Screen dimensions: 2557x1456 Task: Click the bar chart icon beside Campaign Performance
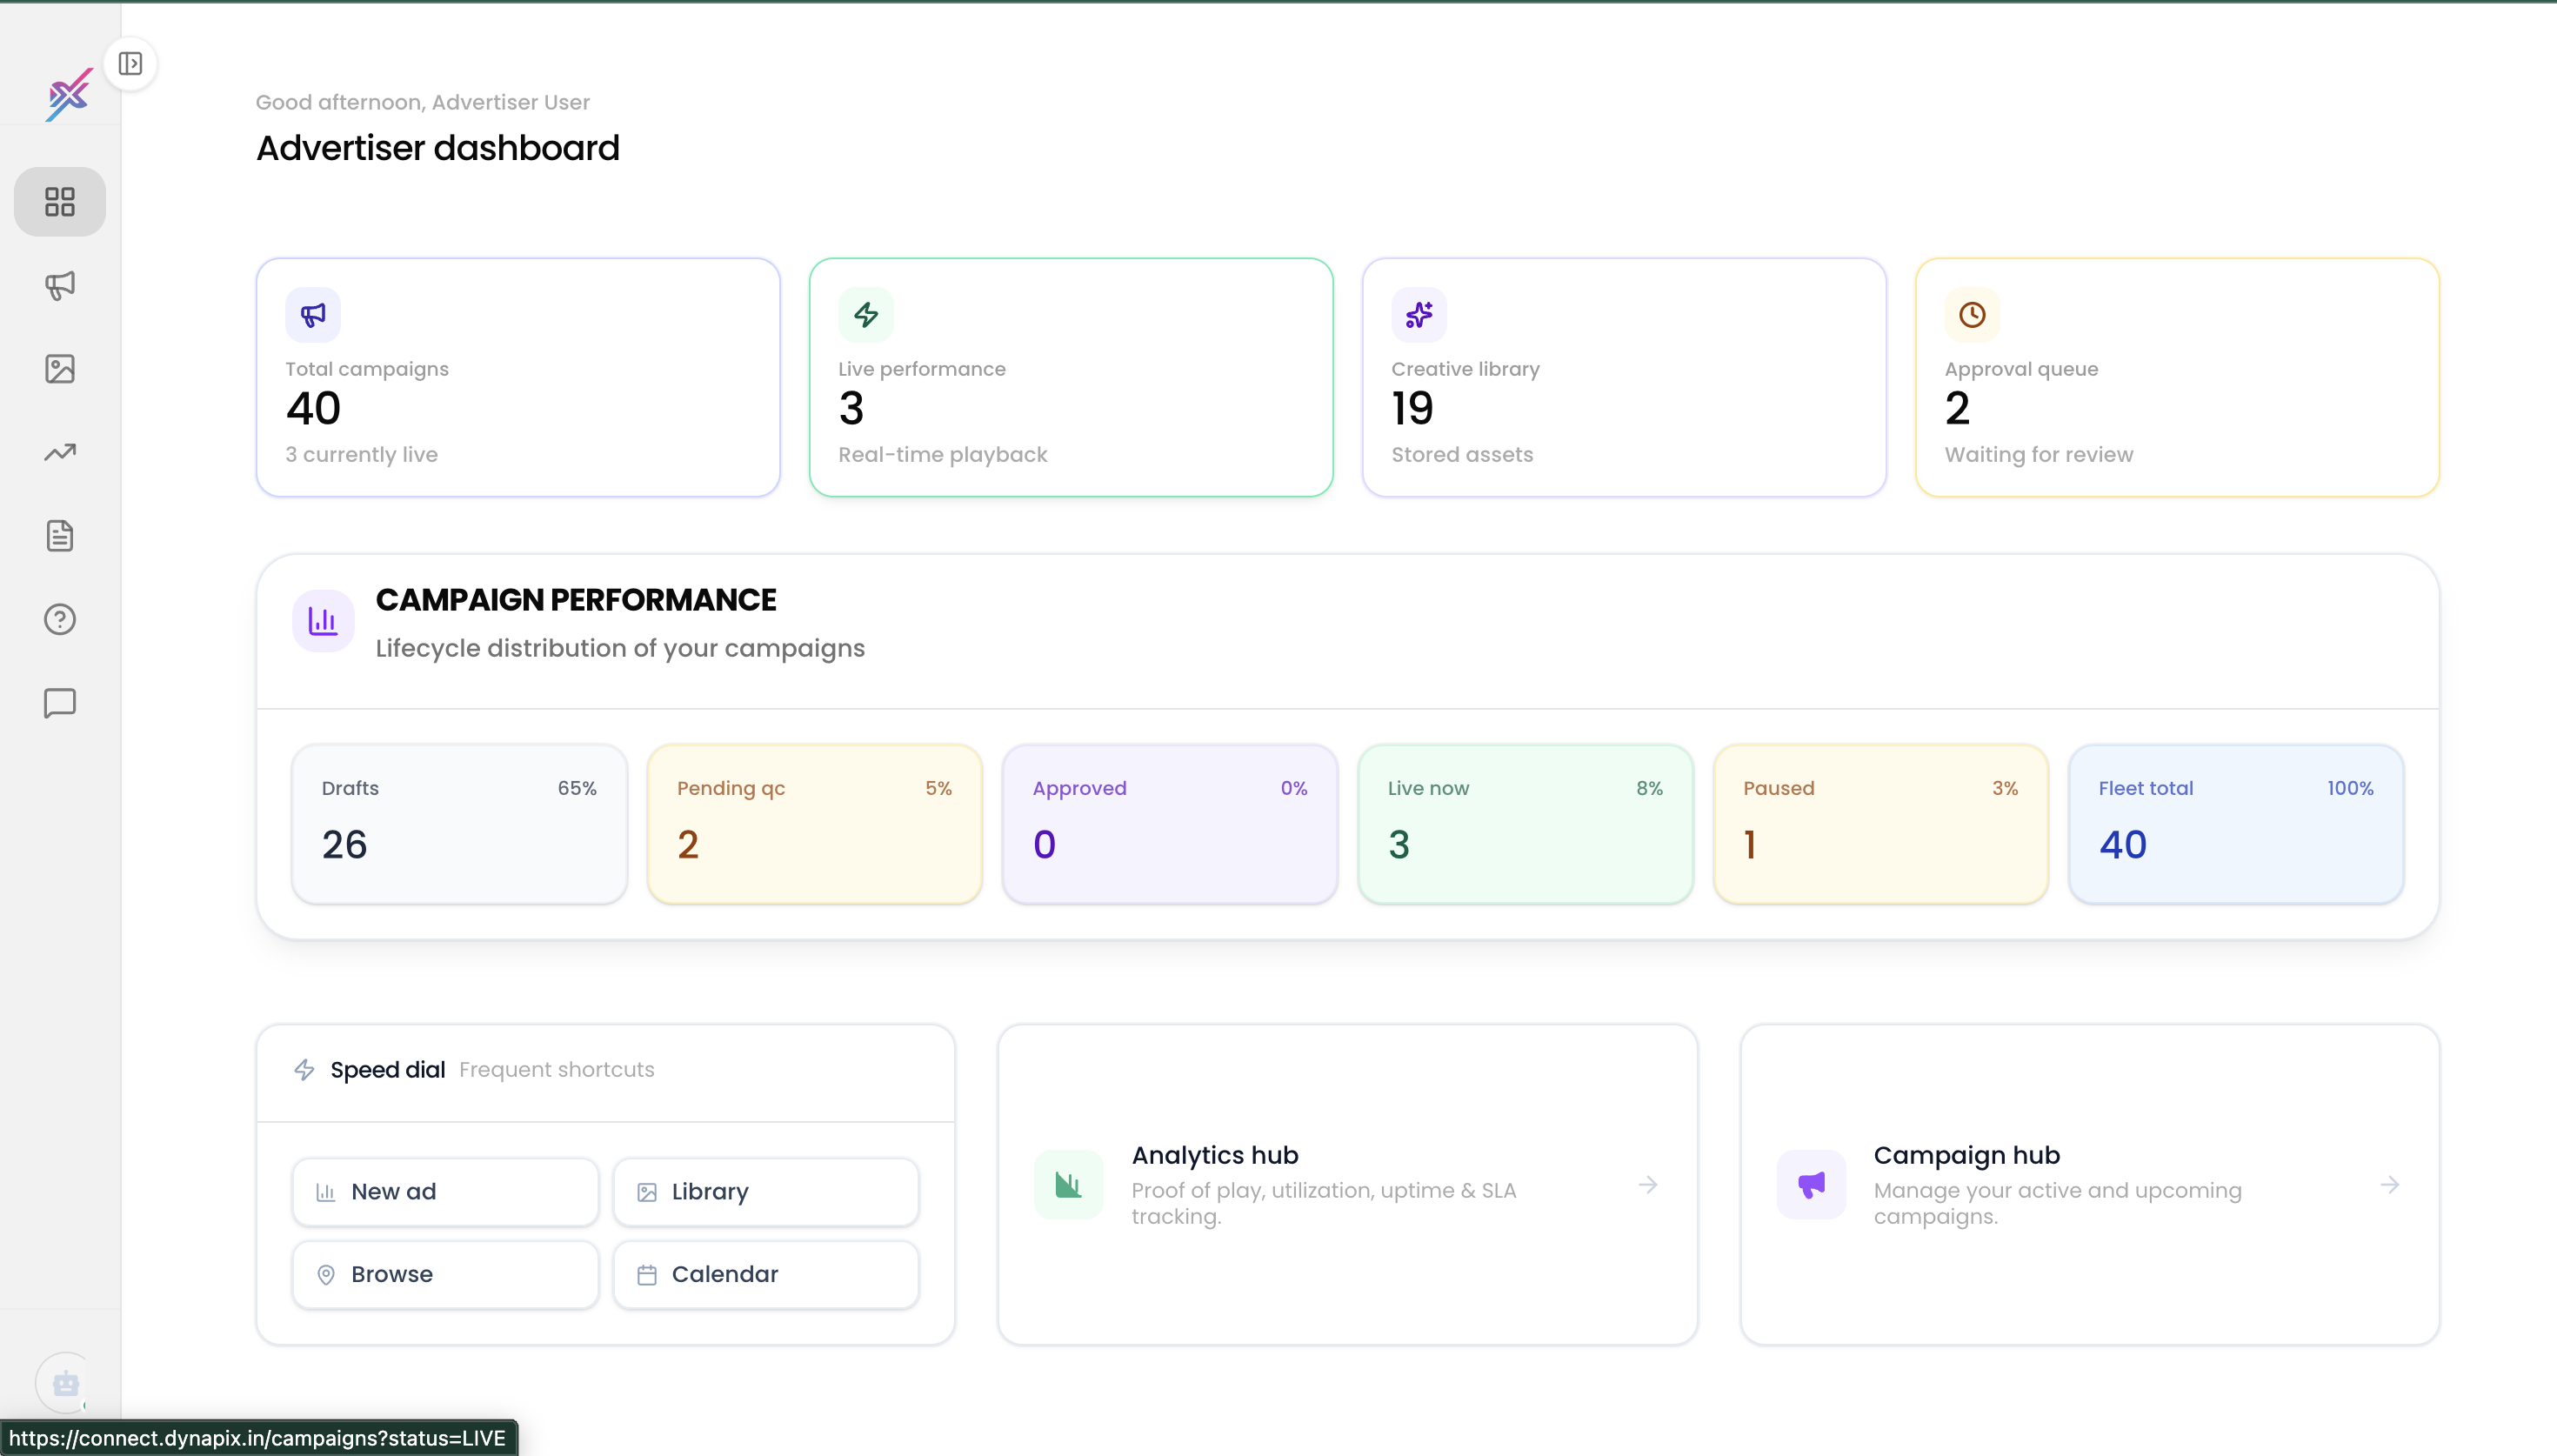click(x=323, y=621)
